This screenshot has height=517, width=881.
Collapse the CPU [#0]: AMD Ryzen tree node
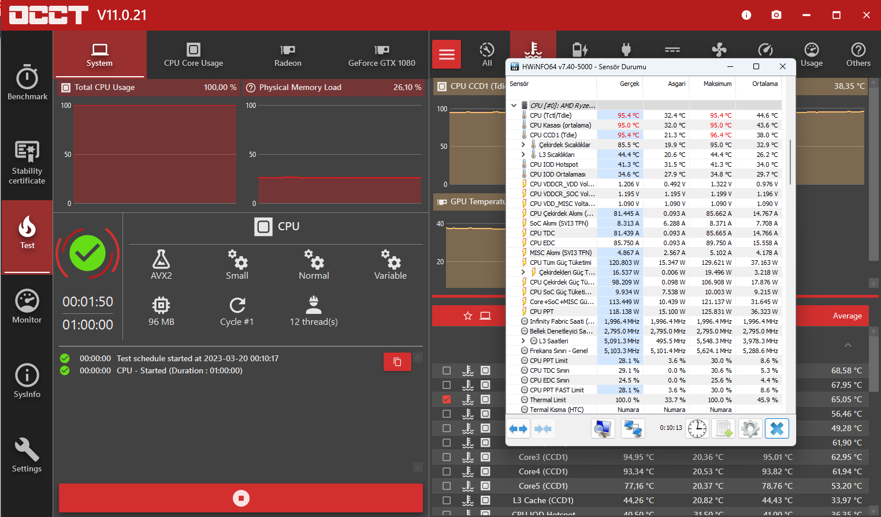pos(514,106)
